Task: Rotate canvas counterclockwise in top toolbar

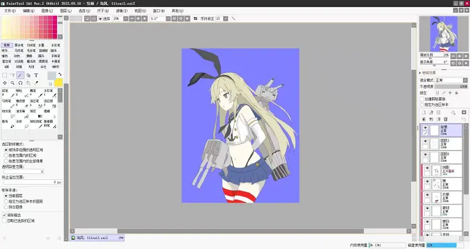Action: [x=174, y=19]
